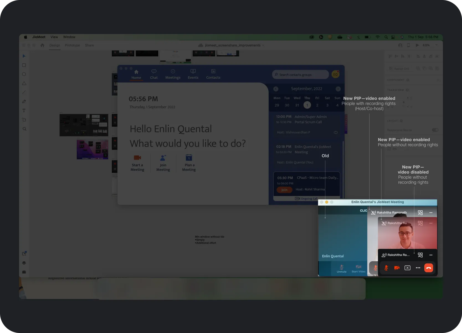This screenshot has width=462, height=333.
Task: Select the Rectangle tool
Action: click(24, 65)
